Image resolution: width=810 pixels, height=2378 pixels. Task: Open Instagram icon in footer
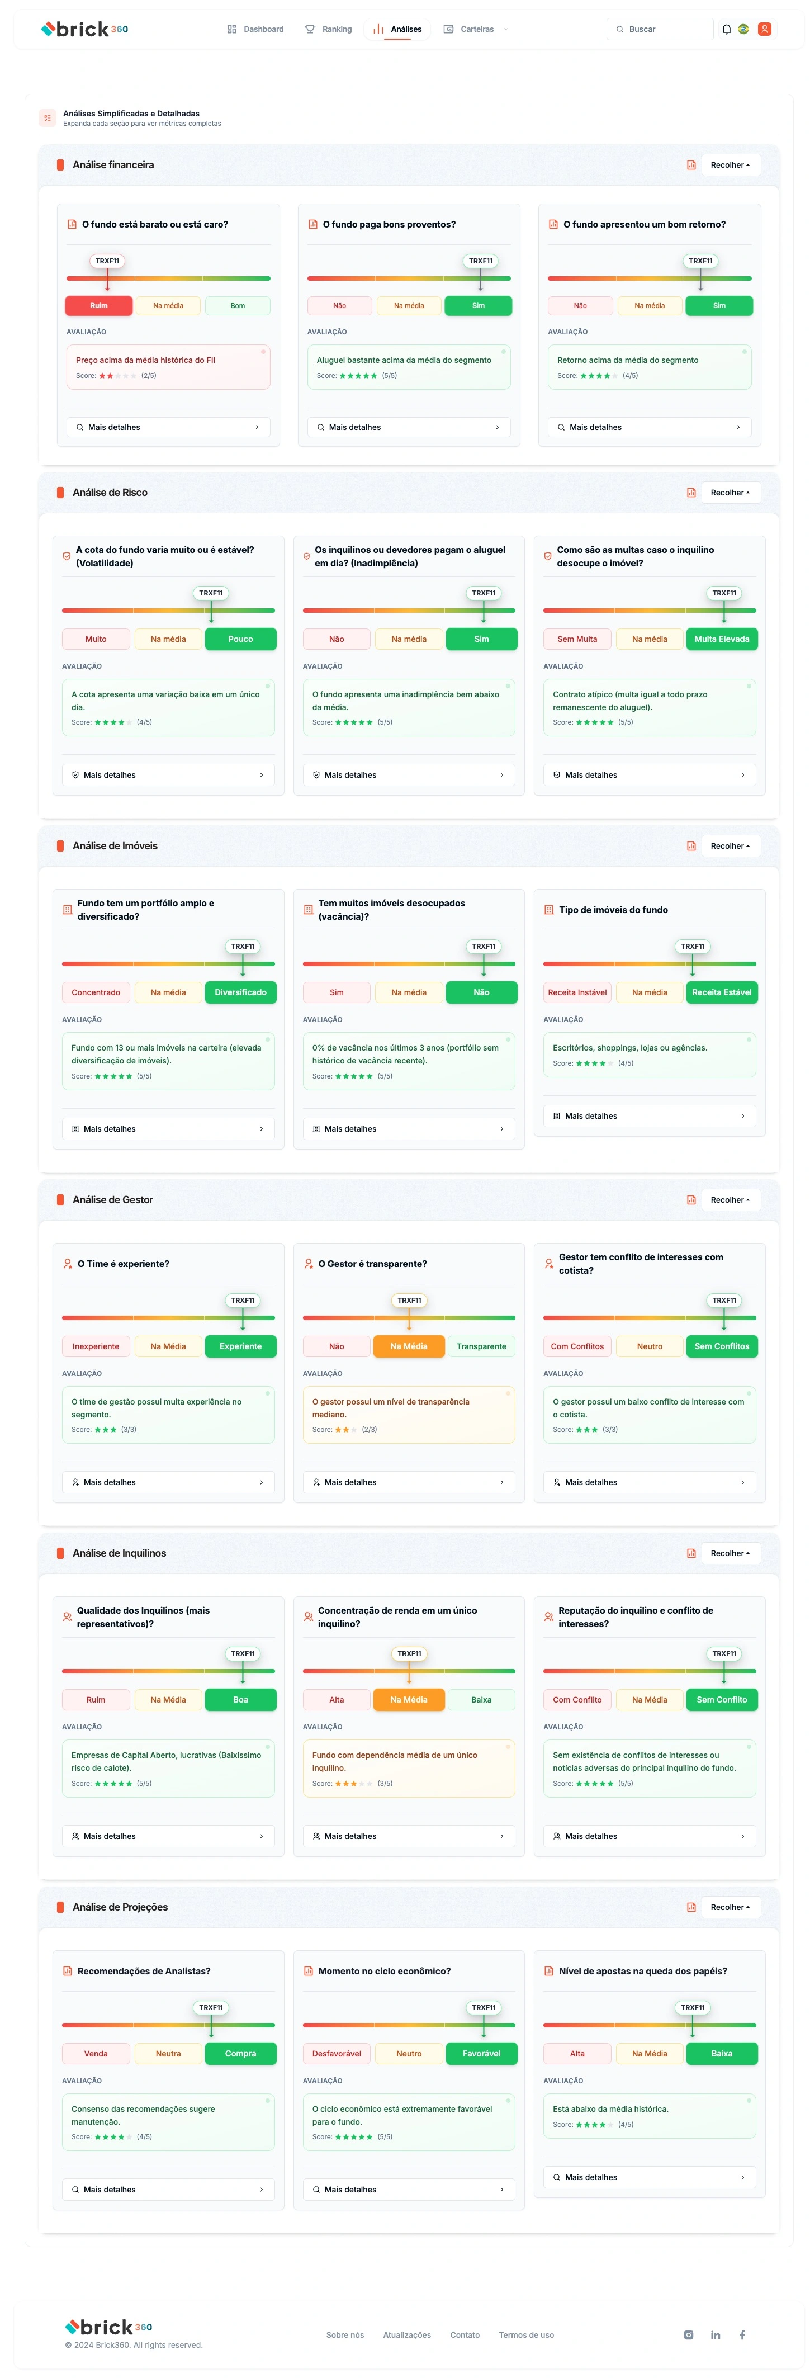[x=688, y=2334]
